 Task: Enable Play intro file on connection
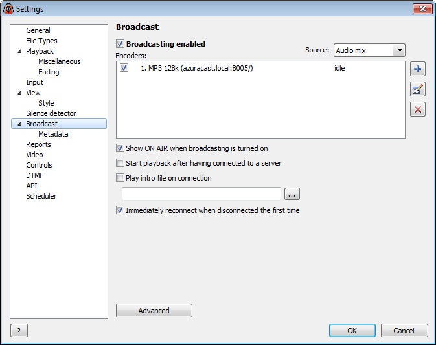tap(120, 177)
